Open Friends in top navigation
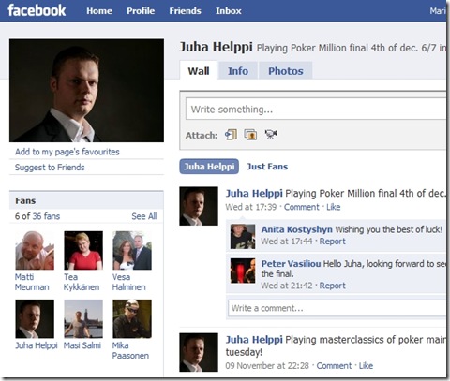 pyautogui.click(x=185, y=11)
